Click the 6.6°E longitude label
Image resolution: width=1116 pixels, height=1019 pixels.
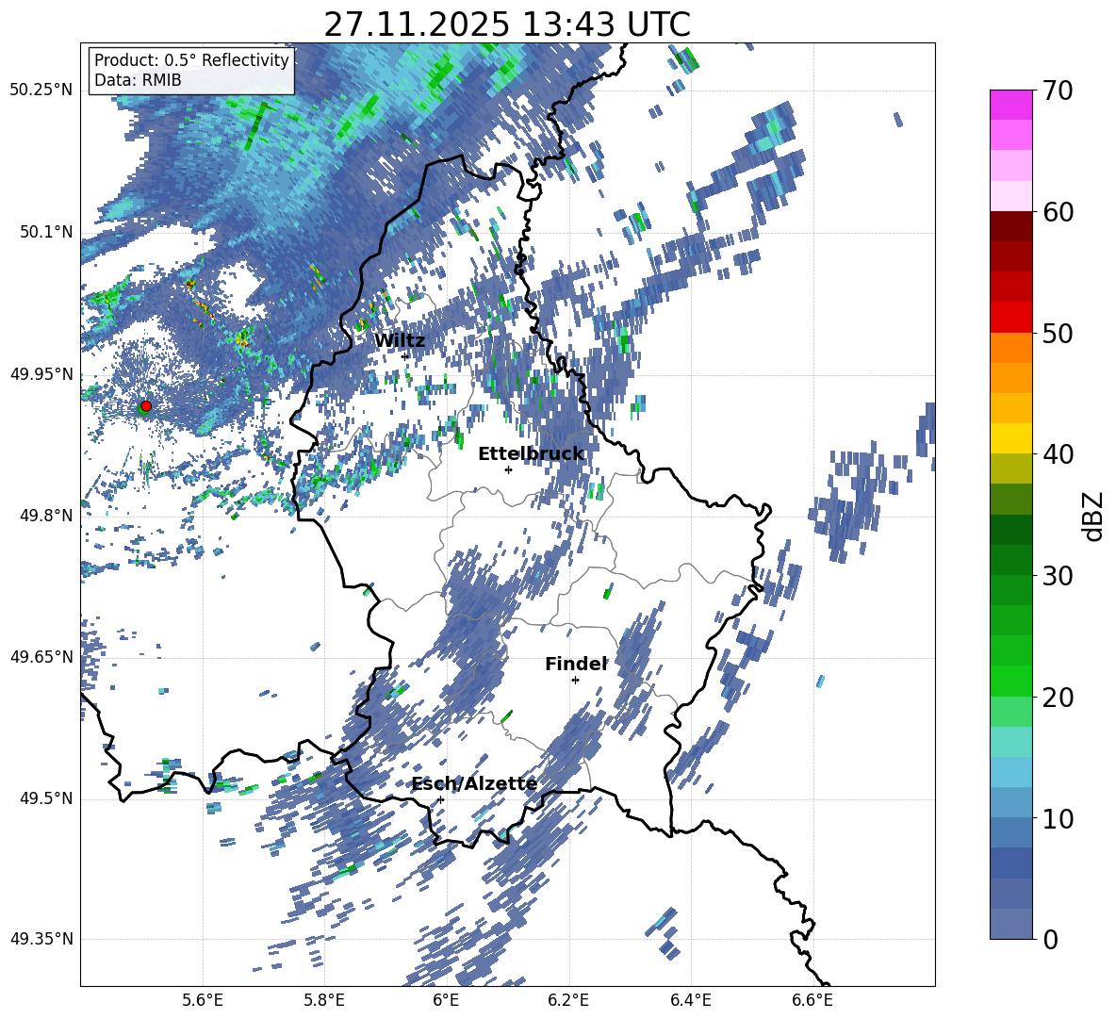812,1000
